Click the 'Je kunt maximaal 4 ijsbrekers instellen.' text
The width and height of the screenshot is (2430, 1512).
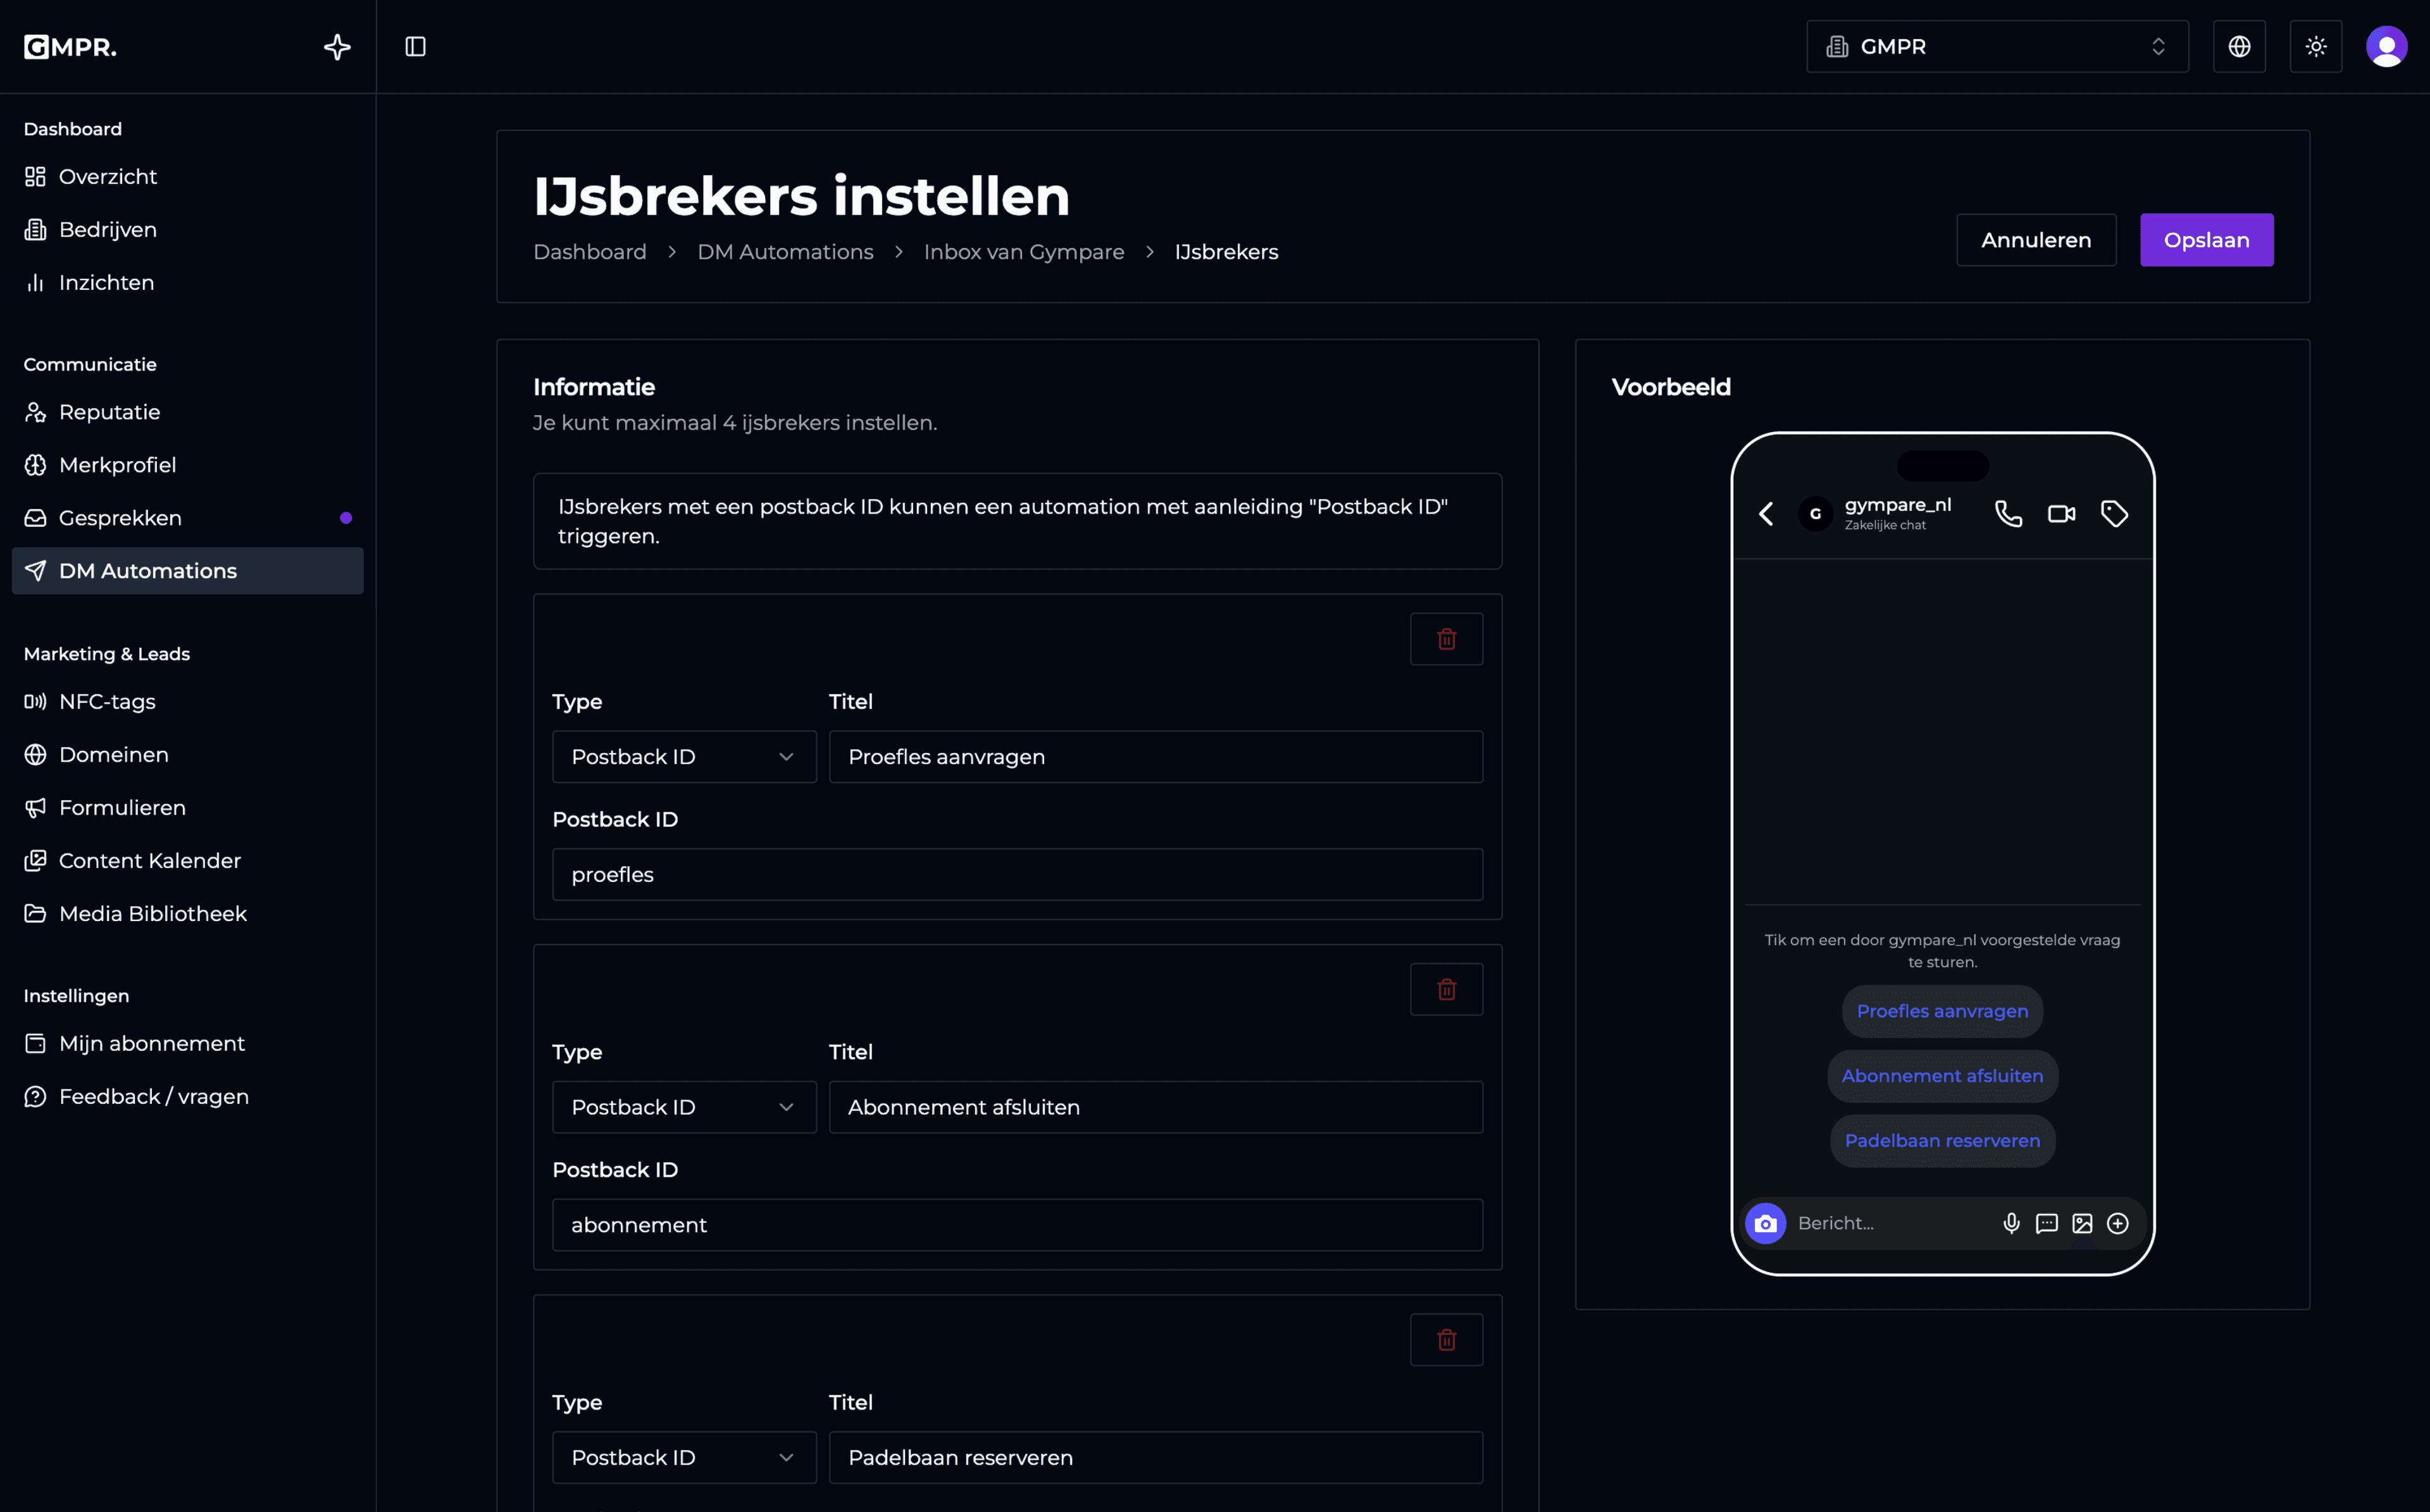coord(734,423)
